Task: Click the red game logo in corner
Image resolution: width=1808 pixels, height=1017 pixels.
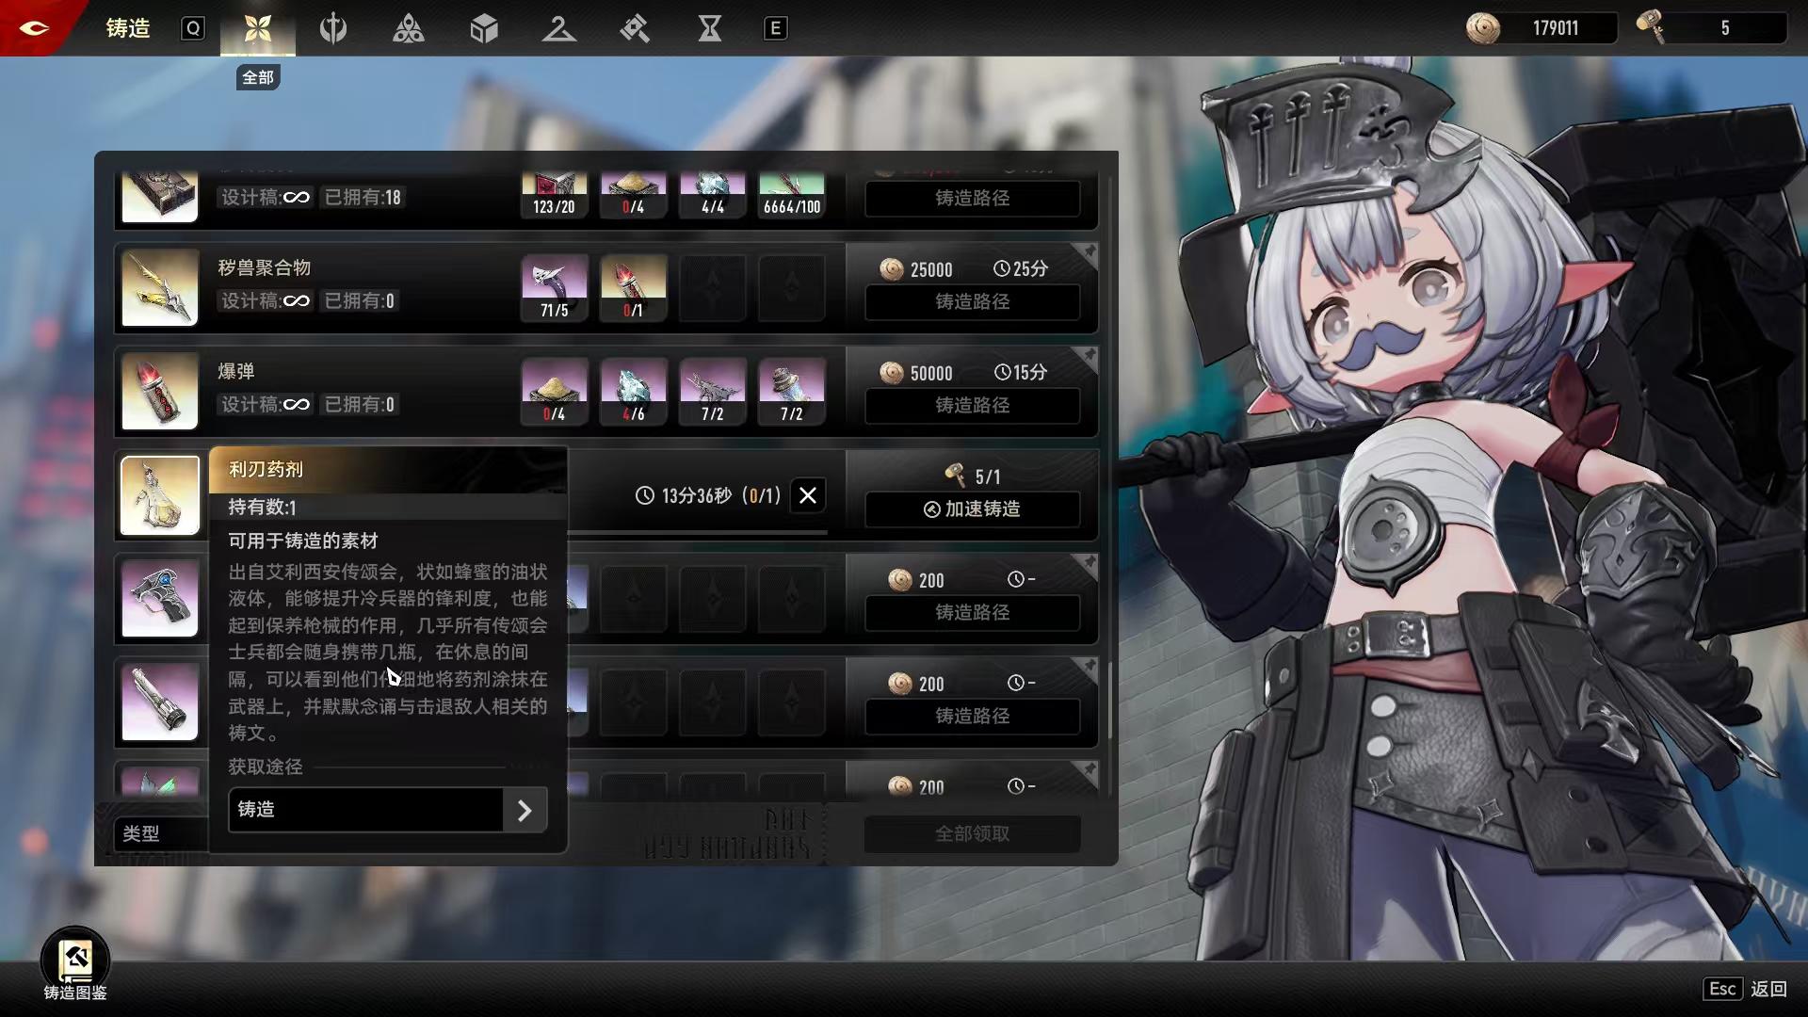Action: pos(34,27)
